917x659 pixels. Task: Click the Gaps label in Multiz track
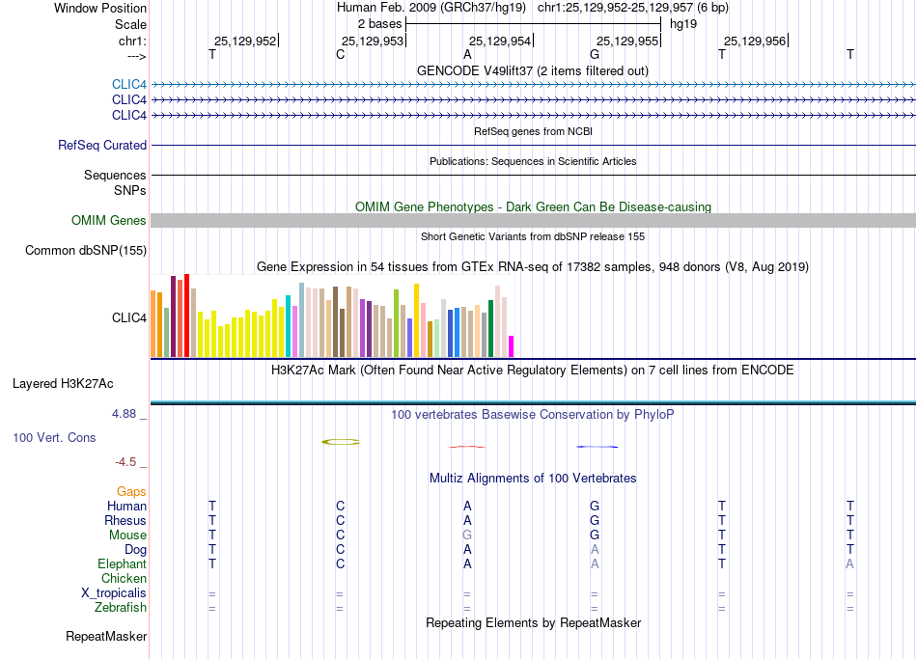coord(131,492)
